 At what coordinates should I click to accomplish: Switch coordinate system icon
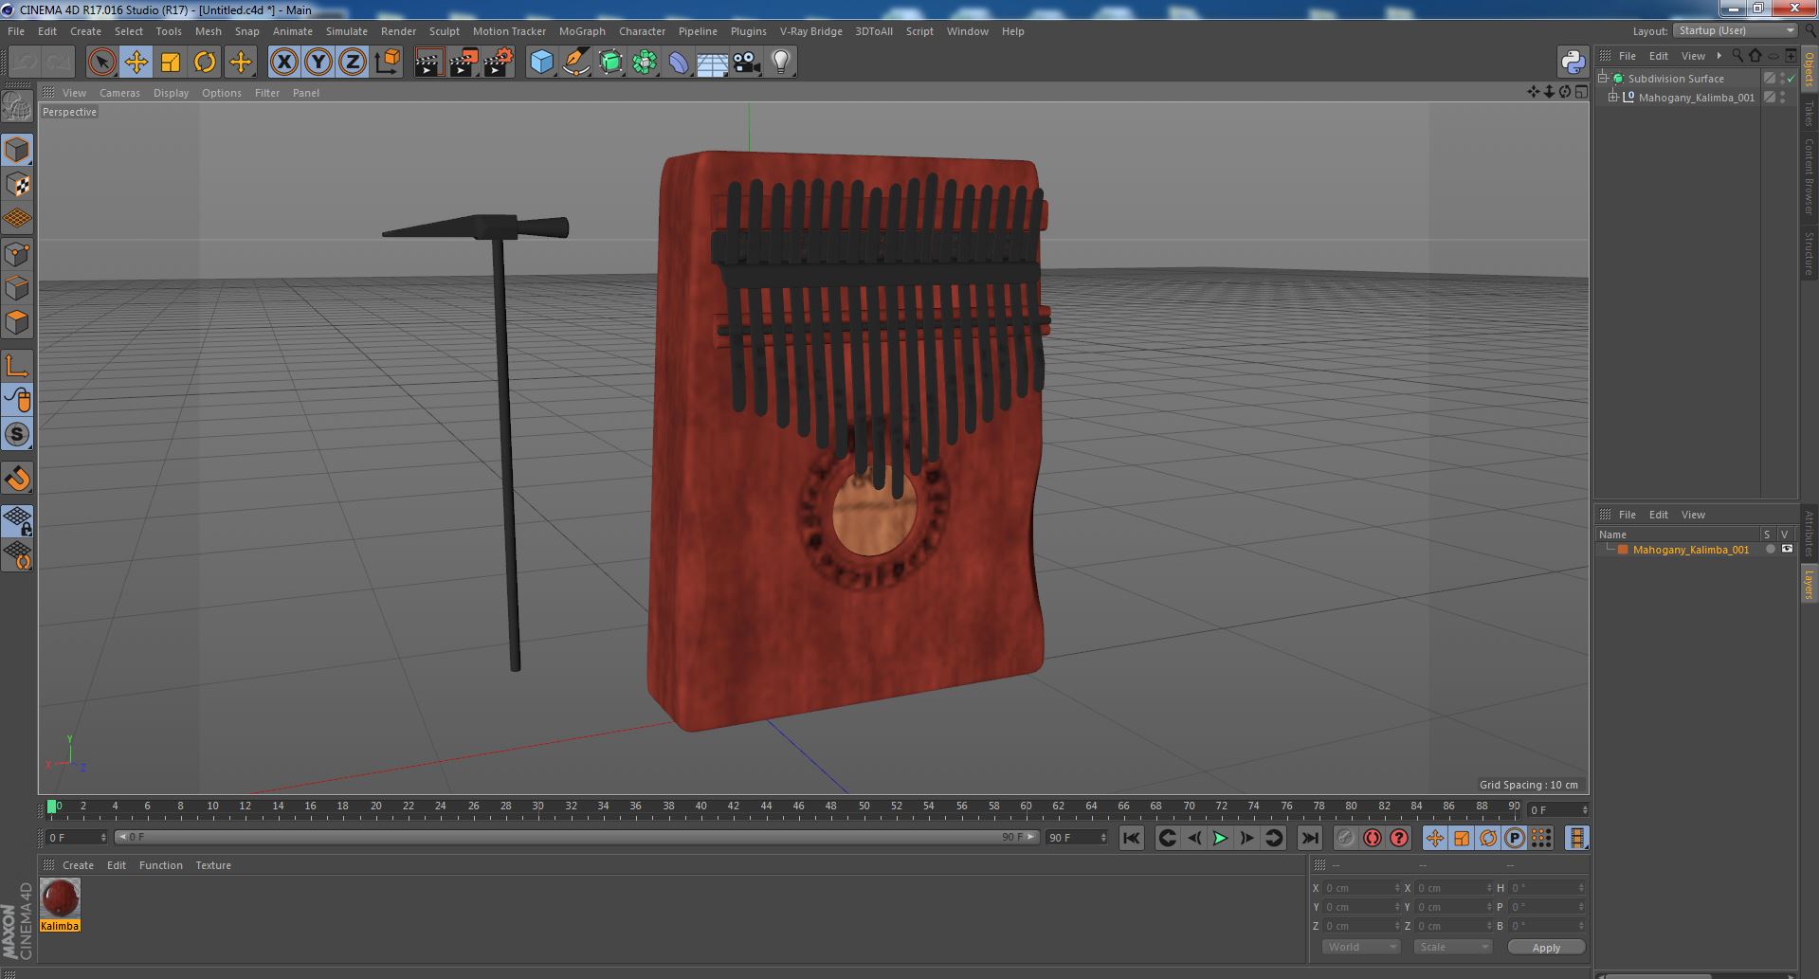tap(388, 63)
